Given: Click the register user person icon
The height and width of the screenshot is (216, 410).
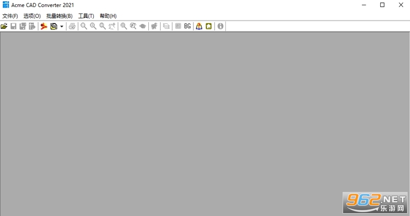Looking at the screenshot, I should 199,26.
